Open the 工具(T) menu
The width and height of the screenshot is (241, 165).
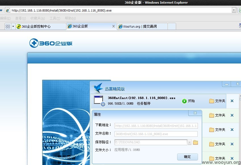(x=55, y=18)
